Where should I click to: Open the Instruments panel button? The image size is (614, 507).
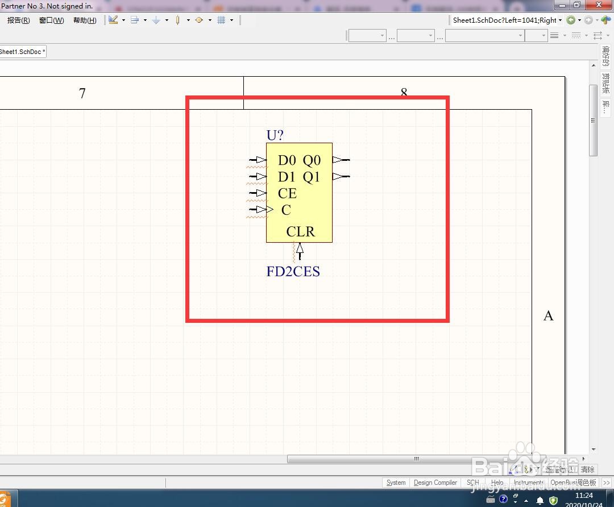pyautogui.click(x=529, y=483)
